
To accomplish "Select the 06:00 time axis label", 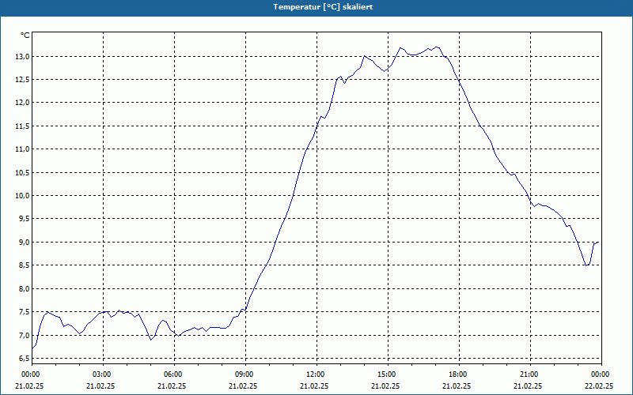I will [x=174, y=374].
